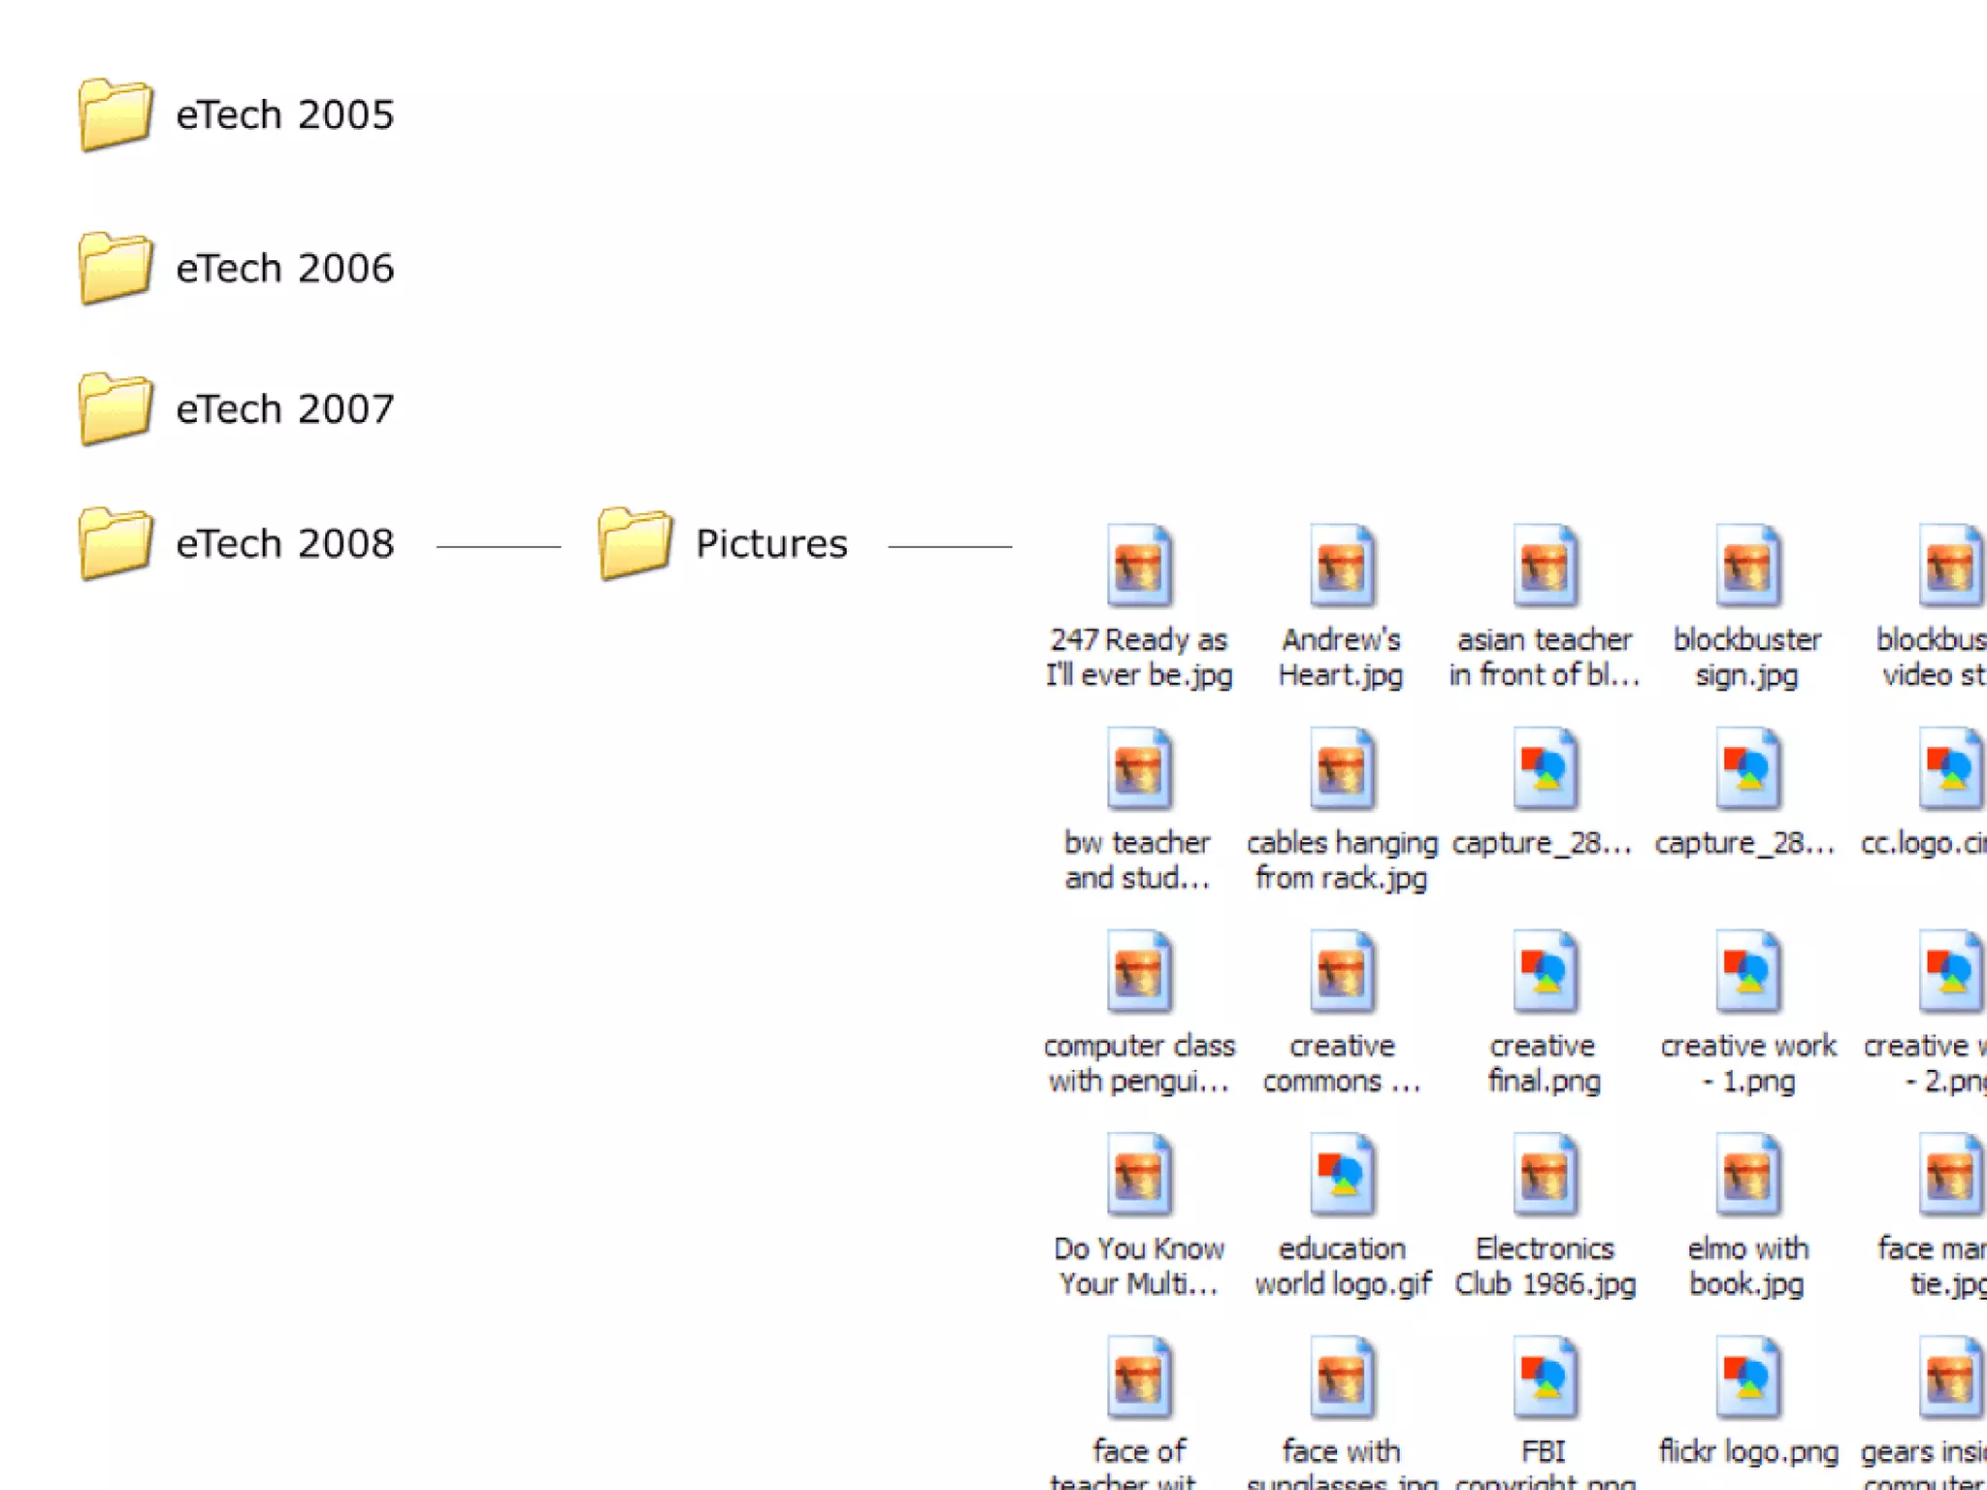1987x1490 pixels.
Task: Select education world logo.gif
Action: click(1342, 1175)
